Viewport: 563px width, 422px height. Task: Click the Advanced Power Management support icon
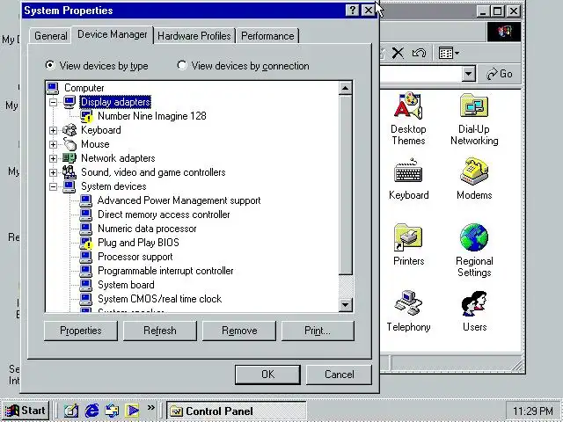pyautogui.click(x=86, y=200)
